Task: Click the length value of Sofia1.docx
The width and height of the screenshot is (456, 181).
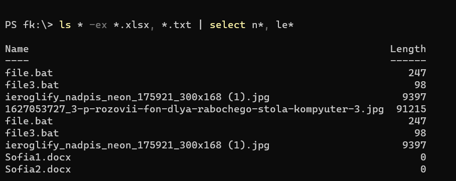Action: 423,157
